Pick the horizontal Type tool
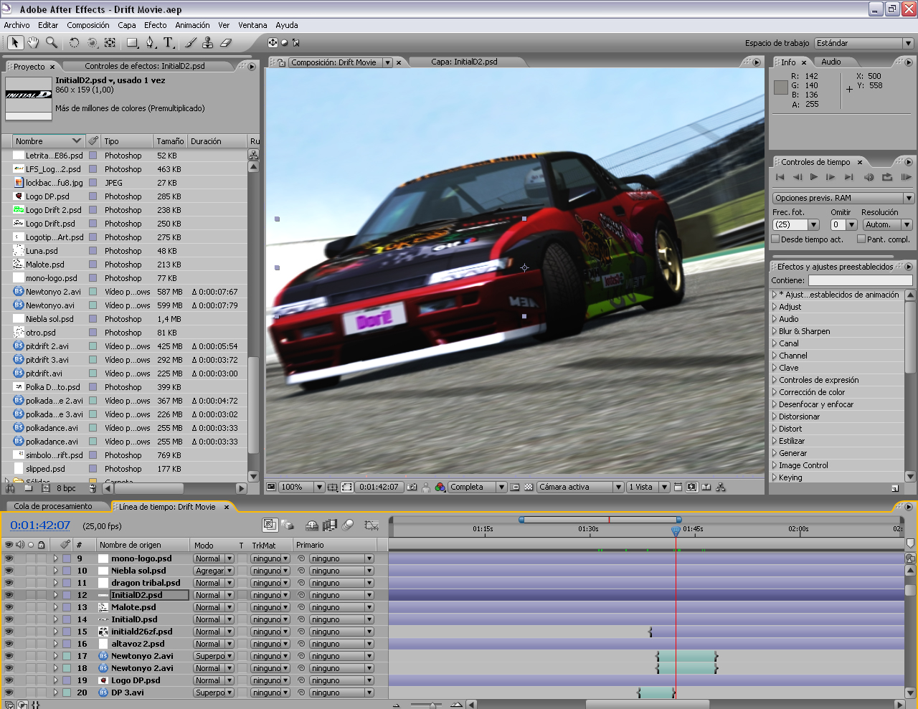This screenshot has height=709, width=918. pos(169,43)
